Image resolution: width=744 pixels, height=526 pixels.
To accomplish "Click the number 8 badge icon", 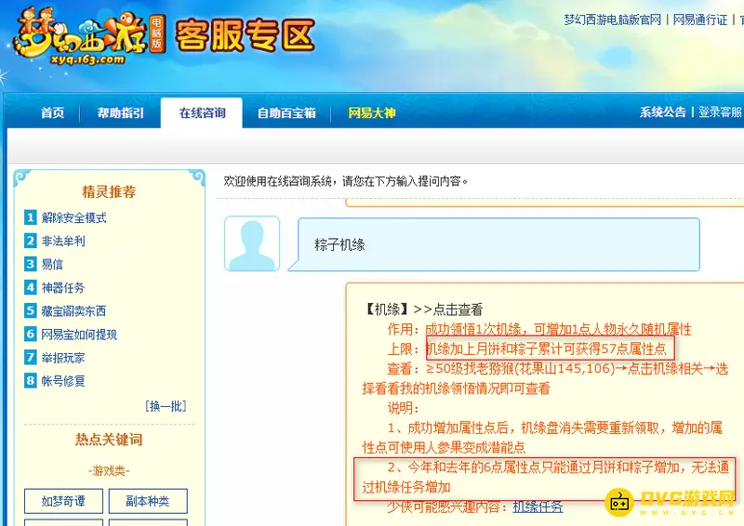I will (31, 380).
